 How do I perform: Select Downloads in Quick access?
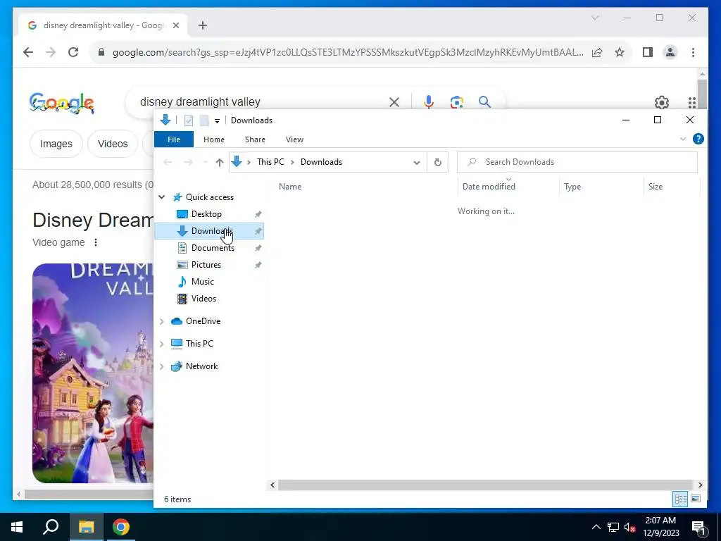[x=209, y=231]
